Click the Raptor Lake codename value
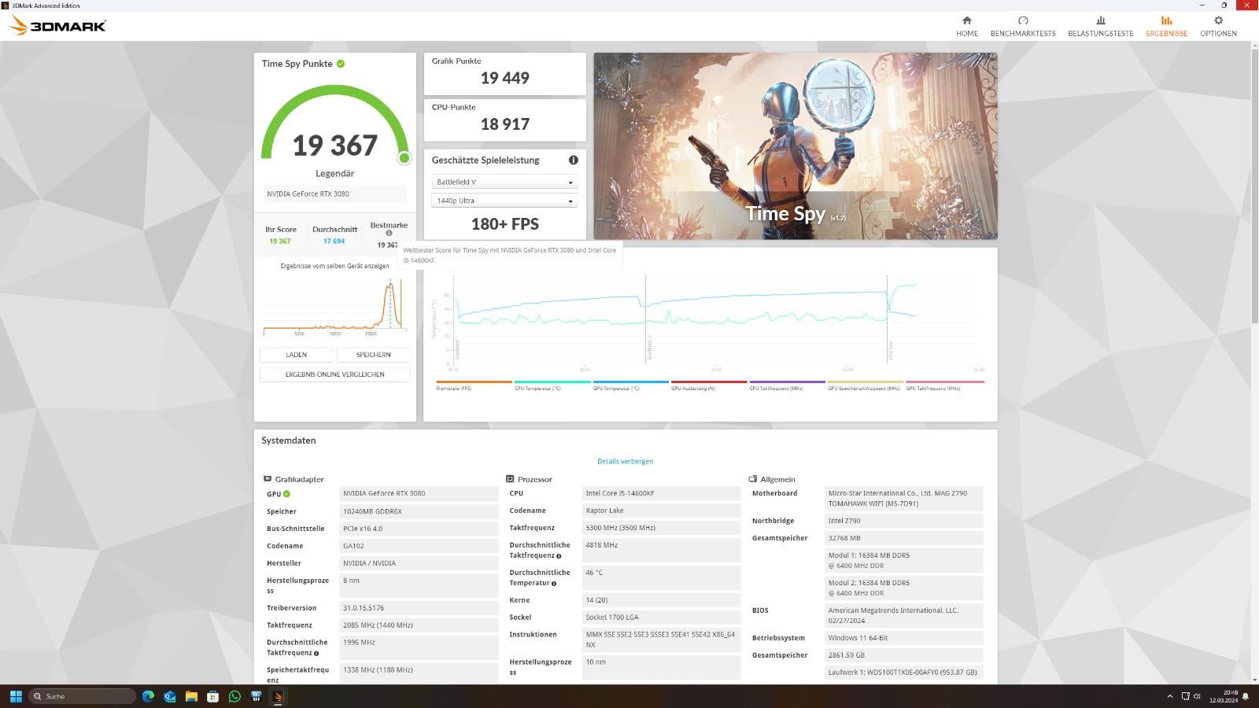The height and width of the screenshot is (708, 1259). 659,511
